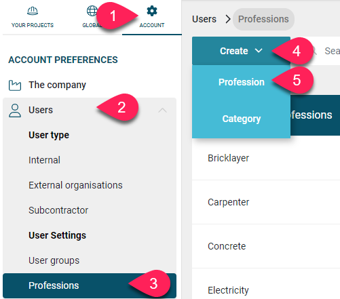
Task: Click the Professions breadcrumb chip
Action: pos(263,19)
